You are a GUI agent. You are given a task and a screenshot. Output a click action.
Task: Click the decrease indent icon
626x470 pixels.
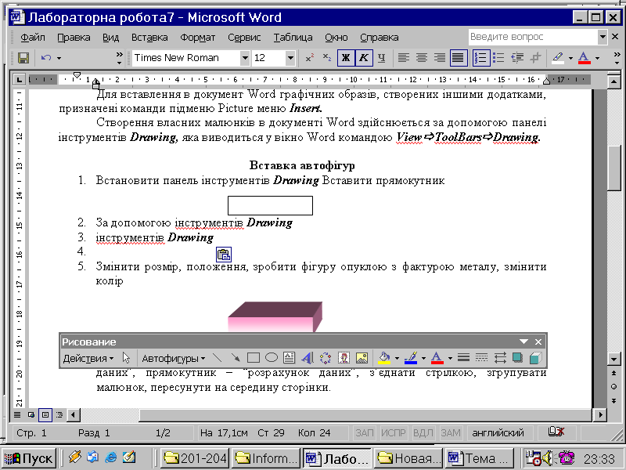point(517,58)
